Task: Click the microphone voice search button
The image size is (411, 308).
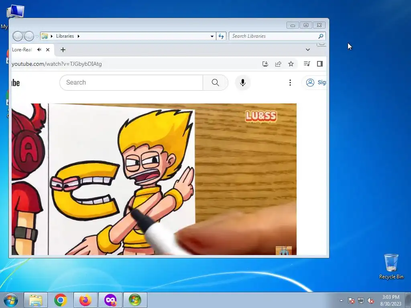Action: 243,83
